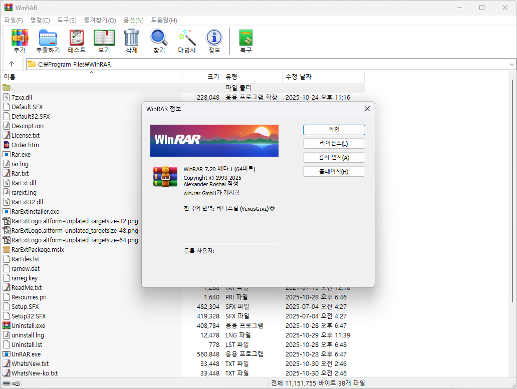Image resolution: width=517 pixels, height=389 pixels.
Task: Select the RarExt32.dll file
Action: coord(28,202)
